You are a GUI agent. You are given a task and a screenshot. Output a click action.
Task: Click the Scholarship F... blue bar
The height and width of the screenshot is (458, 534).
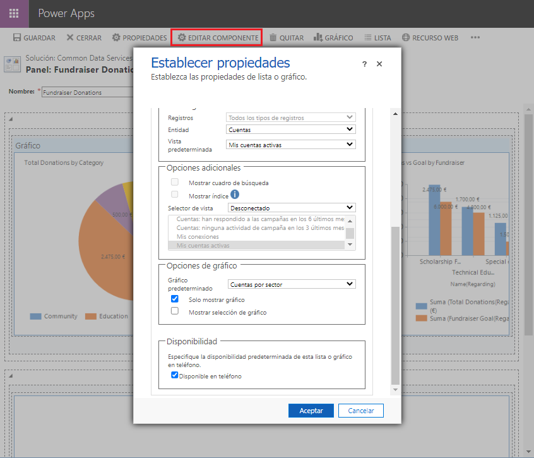tap(434, 220)
